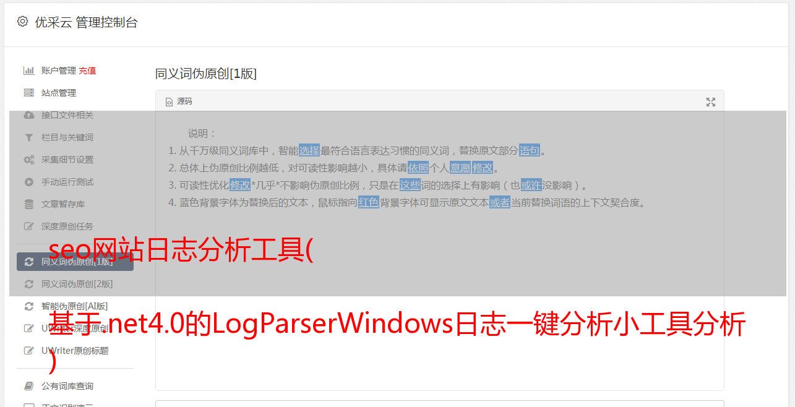Image resolution: width=795 pixels, height=407 pixels.
Task: Expand the 源码 panel to fullscreen
Action: (711, 102)
